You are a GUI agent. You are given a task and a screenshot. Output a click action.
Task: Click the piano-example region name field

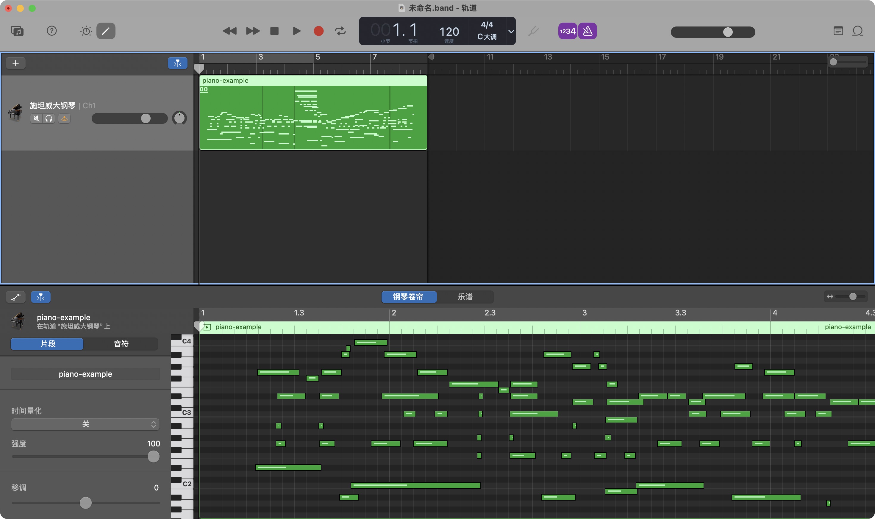(85, 374)
